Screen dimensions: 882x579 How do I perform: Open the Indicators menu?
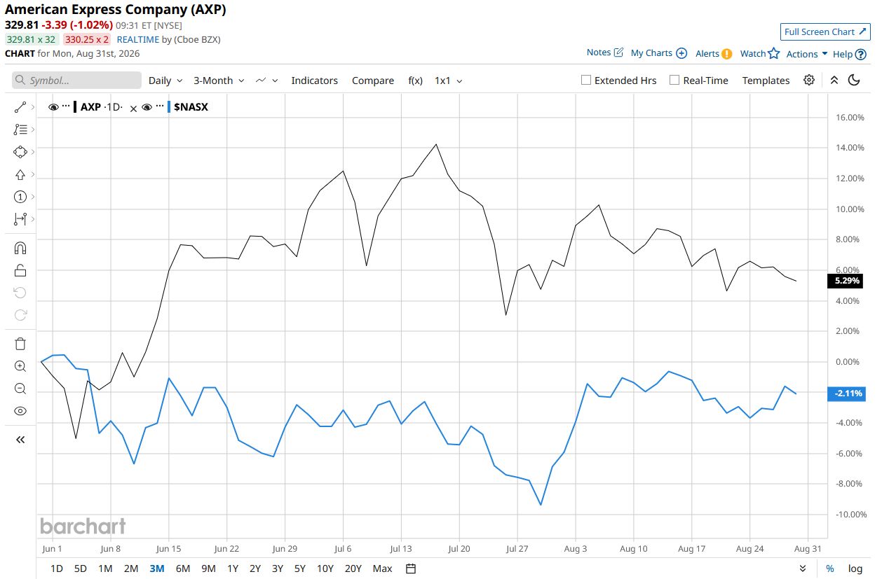(315, 81)
